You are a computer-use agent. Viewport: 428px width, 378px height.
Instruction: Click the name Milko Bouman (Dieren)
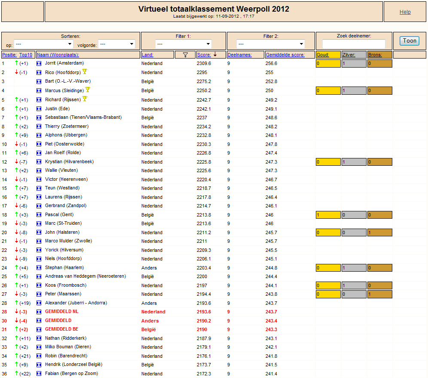(68, 347)
